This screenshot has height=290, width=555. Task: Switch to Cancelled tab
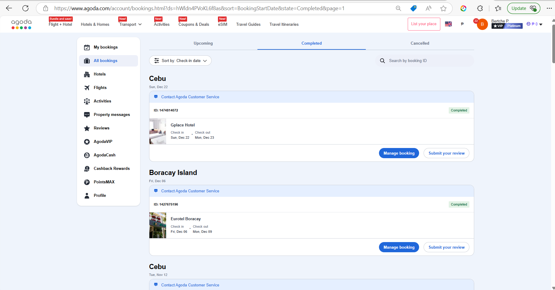coord(420,43)
